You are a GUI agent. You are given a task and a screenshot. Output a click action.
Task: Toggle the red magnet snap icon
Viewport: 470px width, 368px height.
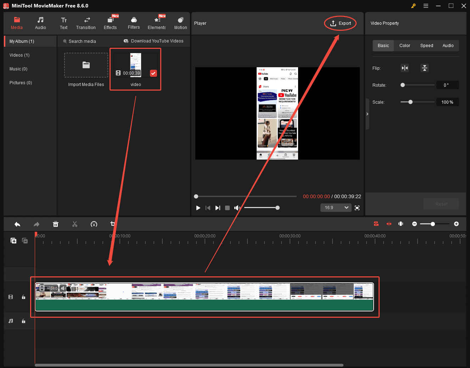376,224
